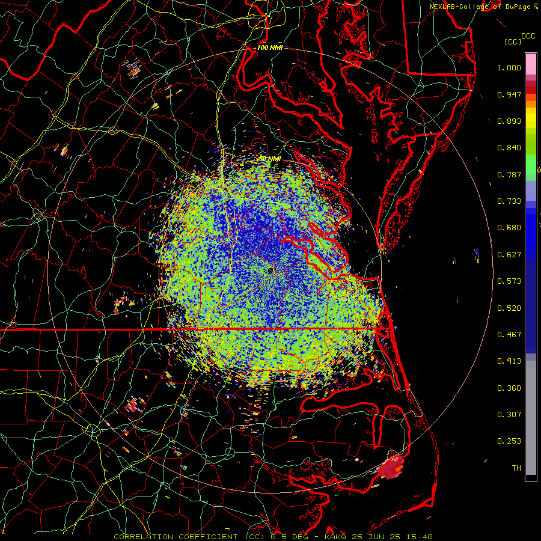
Task: Click the 0.680 scale value
Action: point(509,228)
